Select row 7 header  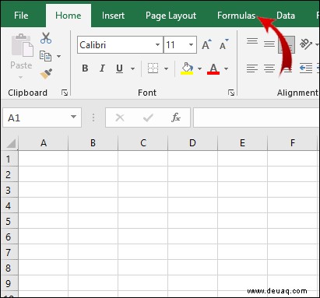tap(9, 252)
